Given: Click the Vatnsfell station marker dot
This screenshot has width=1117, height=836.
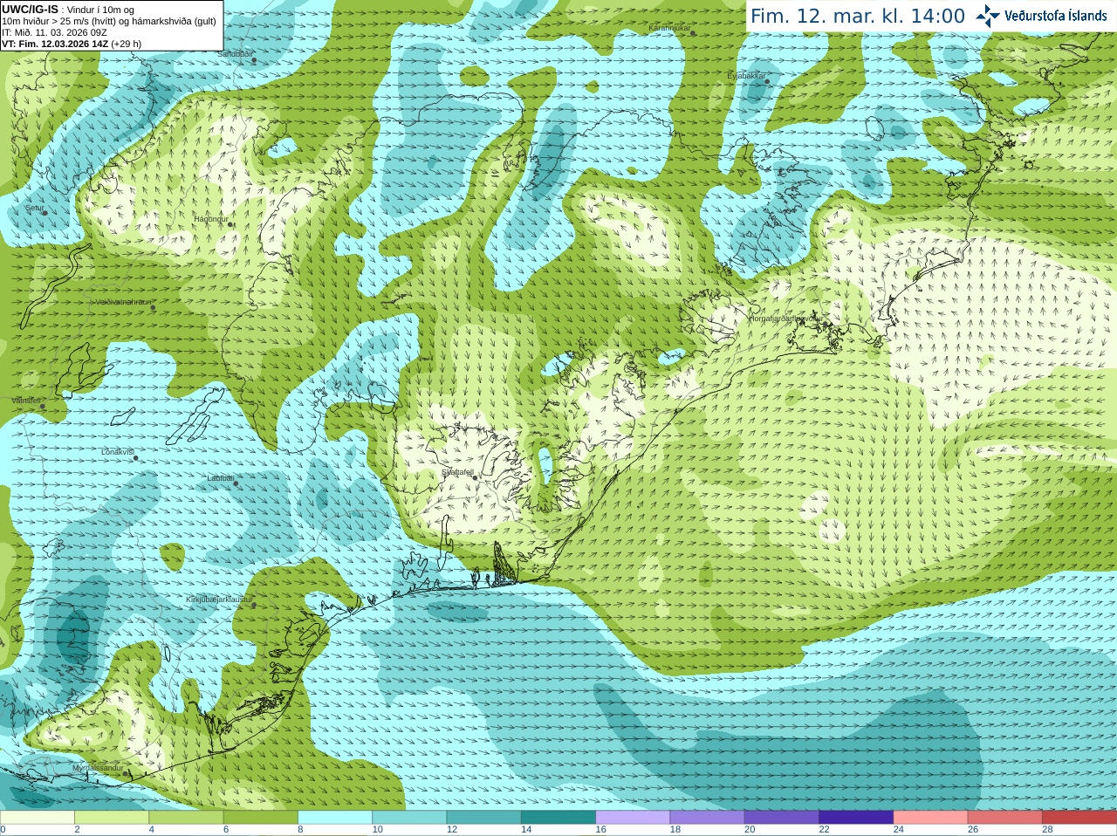Looking at the screenshot, I should point(43,406).
